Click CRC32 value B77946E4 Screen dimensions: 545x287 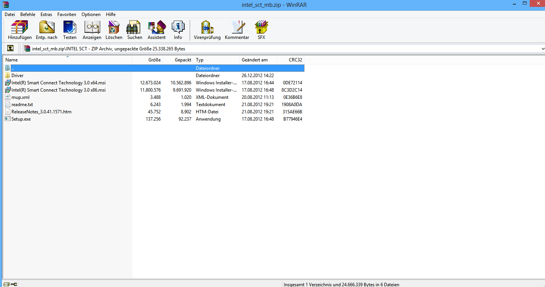(293, 119)
